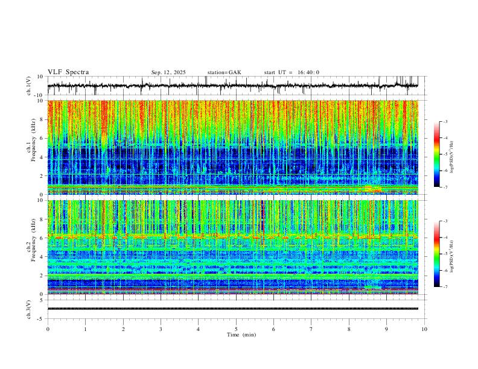Image resolution: width=478 pixels, height=369 pixels.
Task: Click the 'station=GAK' label
Action: (224, 72)
